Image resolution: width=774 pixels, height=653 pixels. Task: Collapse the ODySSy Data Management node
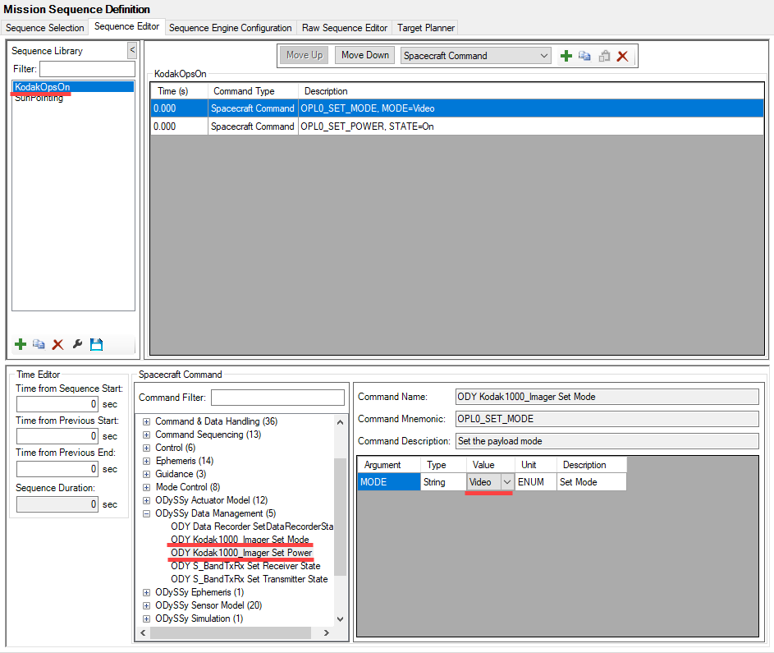click(x=147, y=513)
